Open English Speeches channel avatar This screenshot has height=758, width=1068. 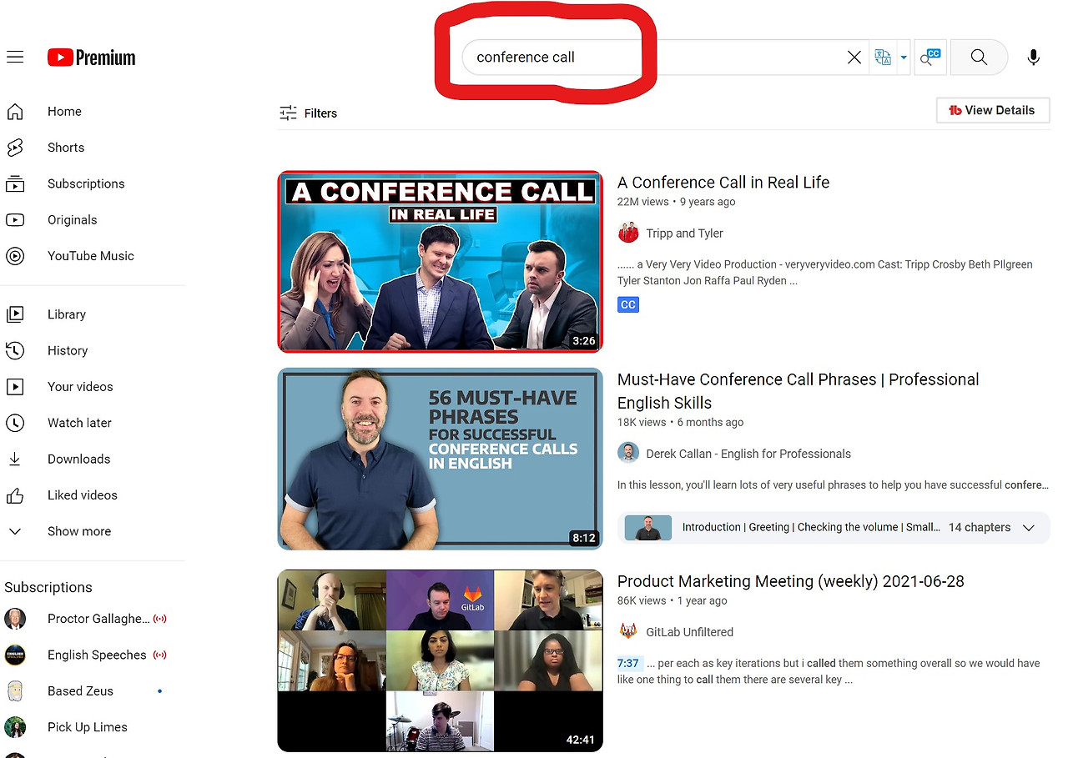[15, 655]
